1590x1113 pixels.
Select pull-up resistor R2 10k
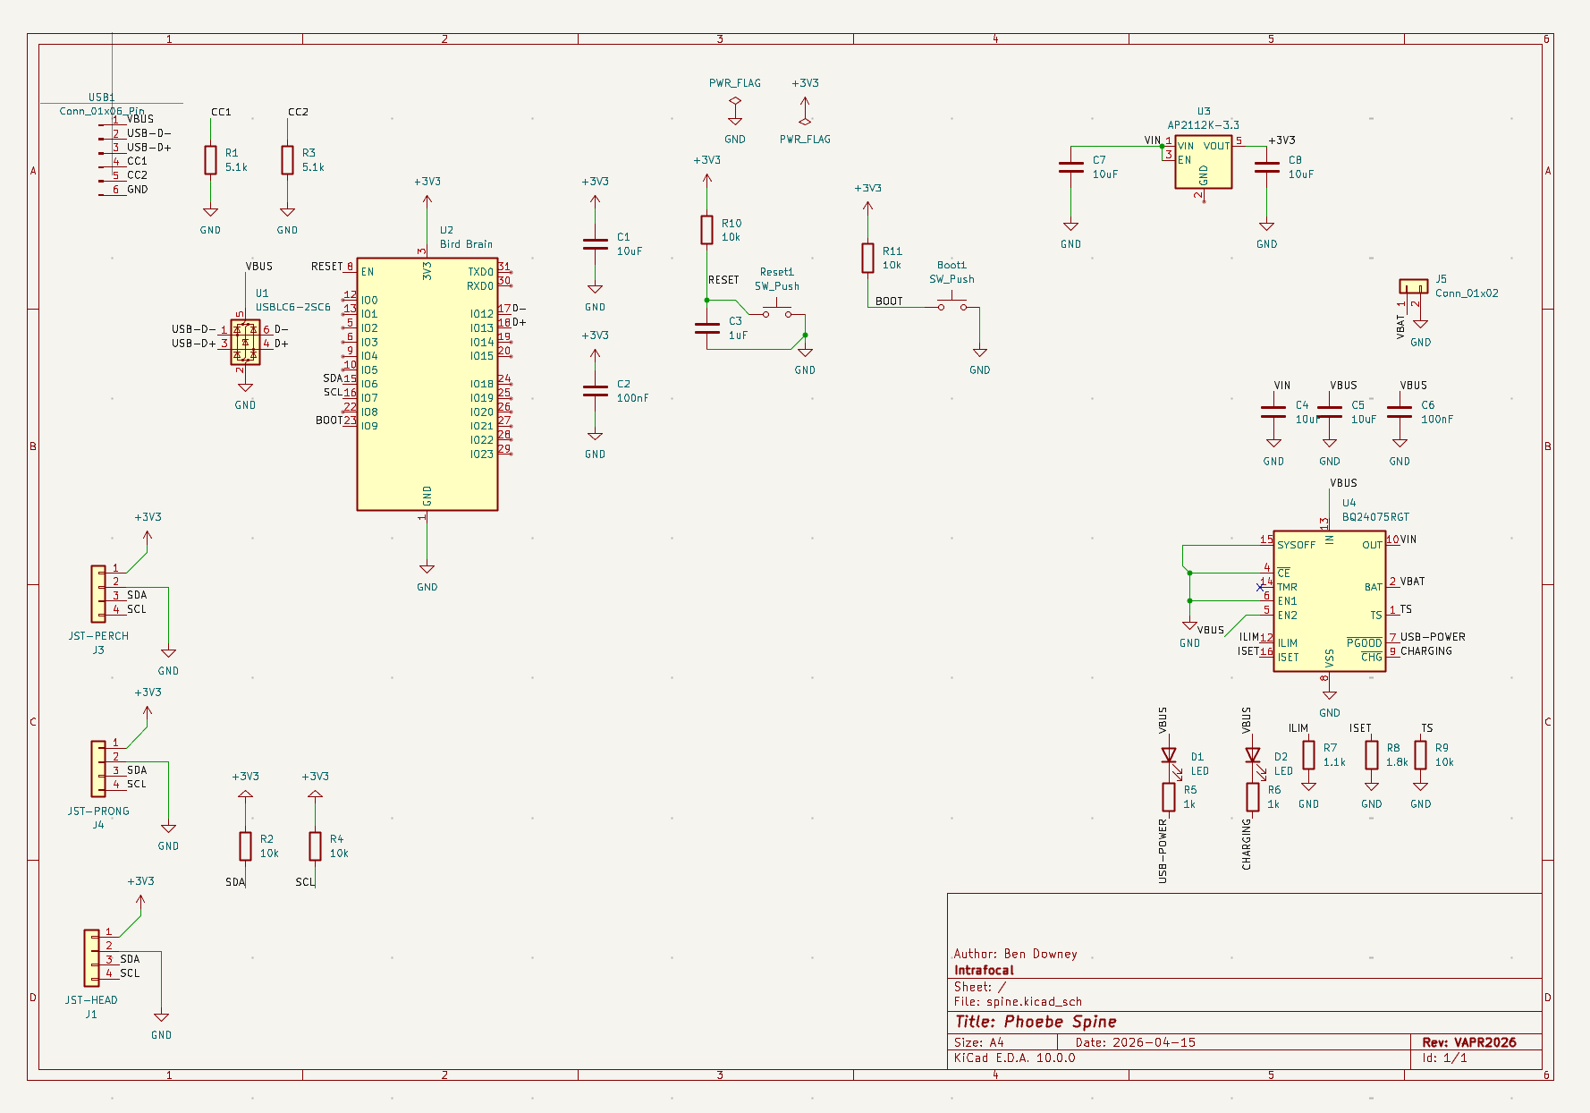[x=245, y=846]
